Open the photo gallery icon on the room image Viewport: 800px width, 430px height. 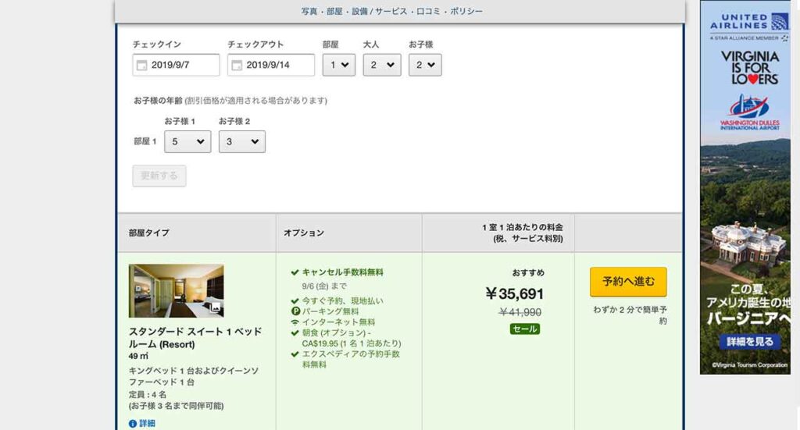(216, 309)
